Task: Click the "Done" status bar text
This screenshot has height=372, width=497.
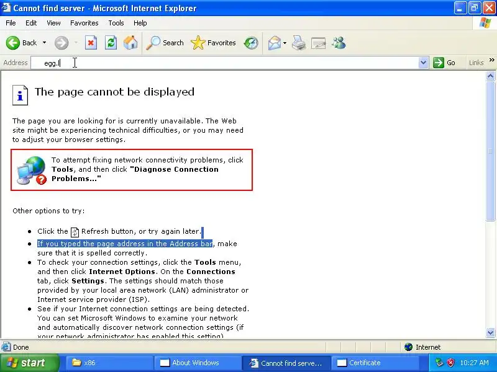Action: coord(21,347)
